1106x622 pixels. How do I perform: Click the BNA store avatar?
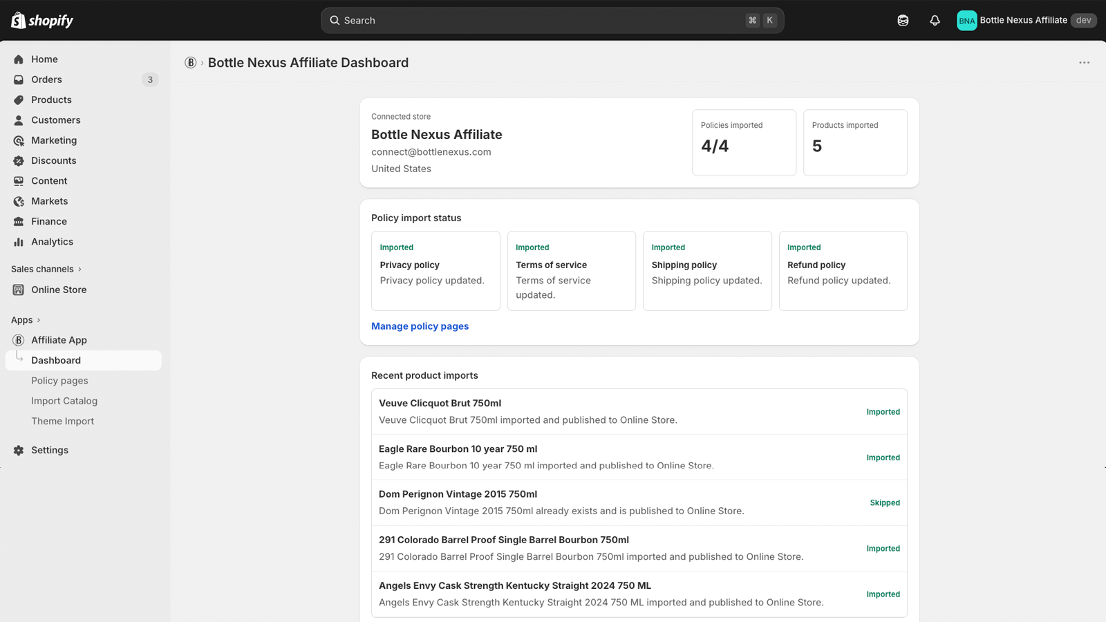pos(966,21)
